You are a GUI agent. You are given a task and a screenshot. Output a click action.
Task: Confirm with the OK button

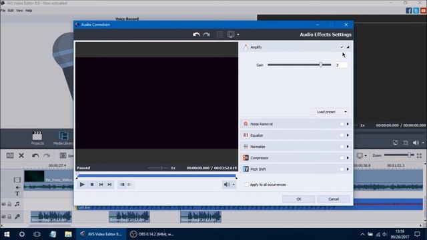click(x=299, y=199)
